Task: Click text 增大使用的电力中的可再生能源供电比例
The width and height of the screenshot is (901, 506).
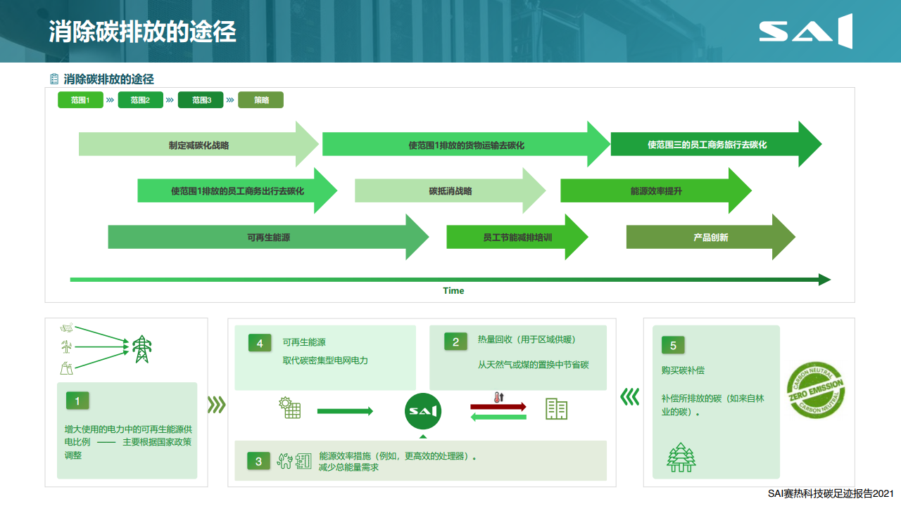Action: [x=128, y=435]
